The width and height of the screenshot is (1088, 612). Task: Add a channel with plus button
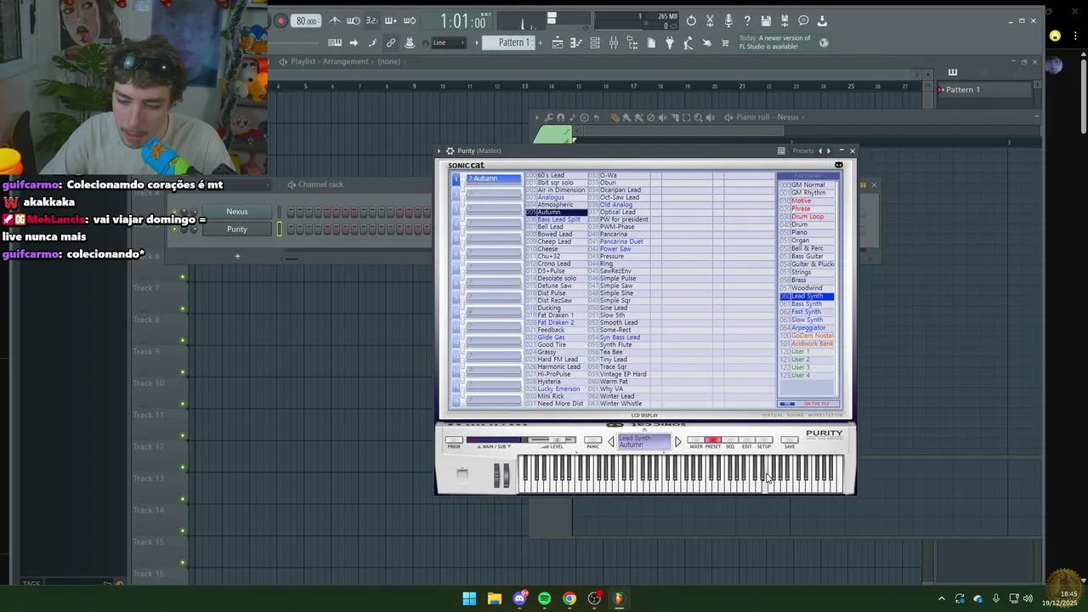(237, 256)
